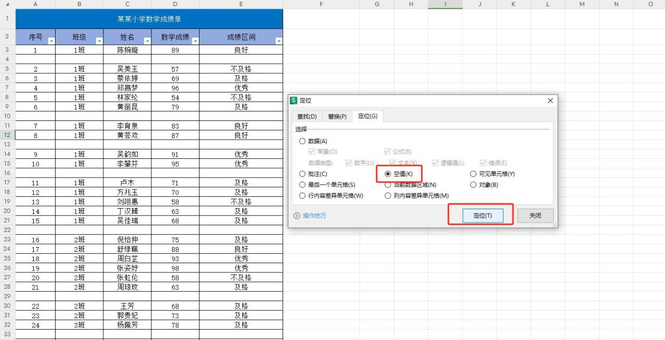This screenshot has height=340, width=665.
Task: Close the 定位 dialog with X
Action: point(551,100)
